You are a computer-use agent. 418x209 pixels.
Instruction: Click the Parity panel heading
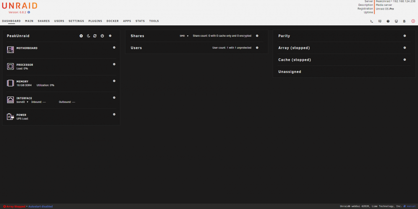[x=284, y=36]
